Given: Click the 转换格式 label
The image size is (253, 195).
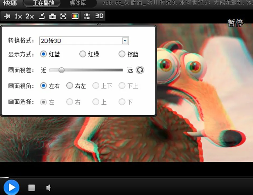Looking at the screenshot, I should [x=21, y=40].
